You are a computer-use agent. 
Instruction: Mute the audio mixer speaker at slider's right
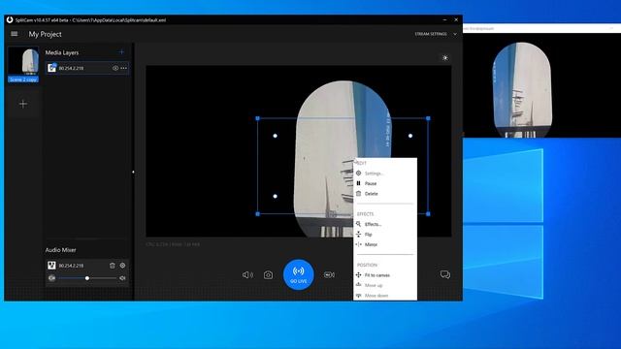(x=122, y=278)
